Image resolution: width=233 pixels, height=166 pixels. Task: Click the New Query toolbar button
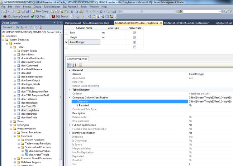(x=40, y=11)
